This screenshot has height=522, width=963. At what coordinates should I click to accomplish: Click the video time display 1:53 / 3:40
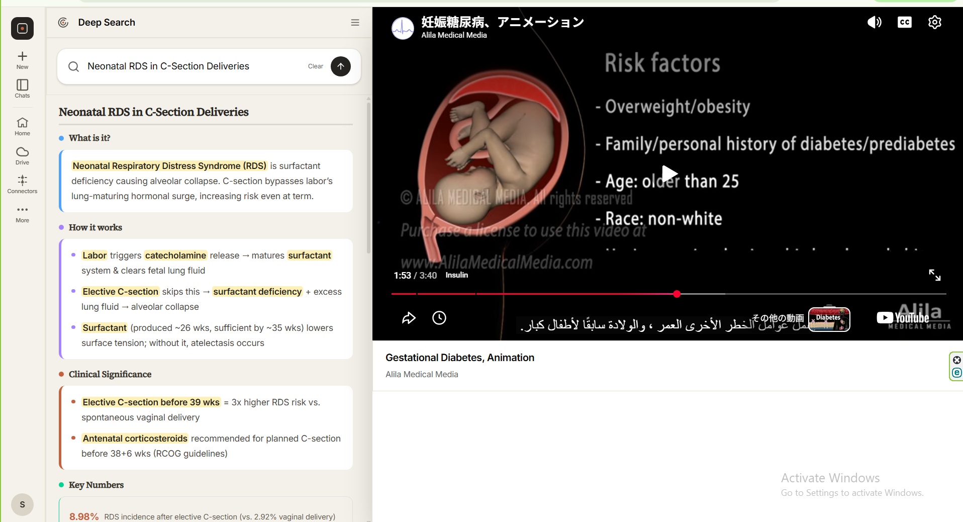pos(415,276)
